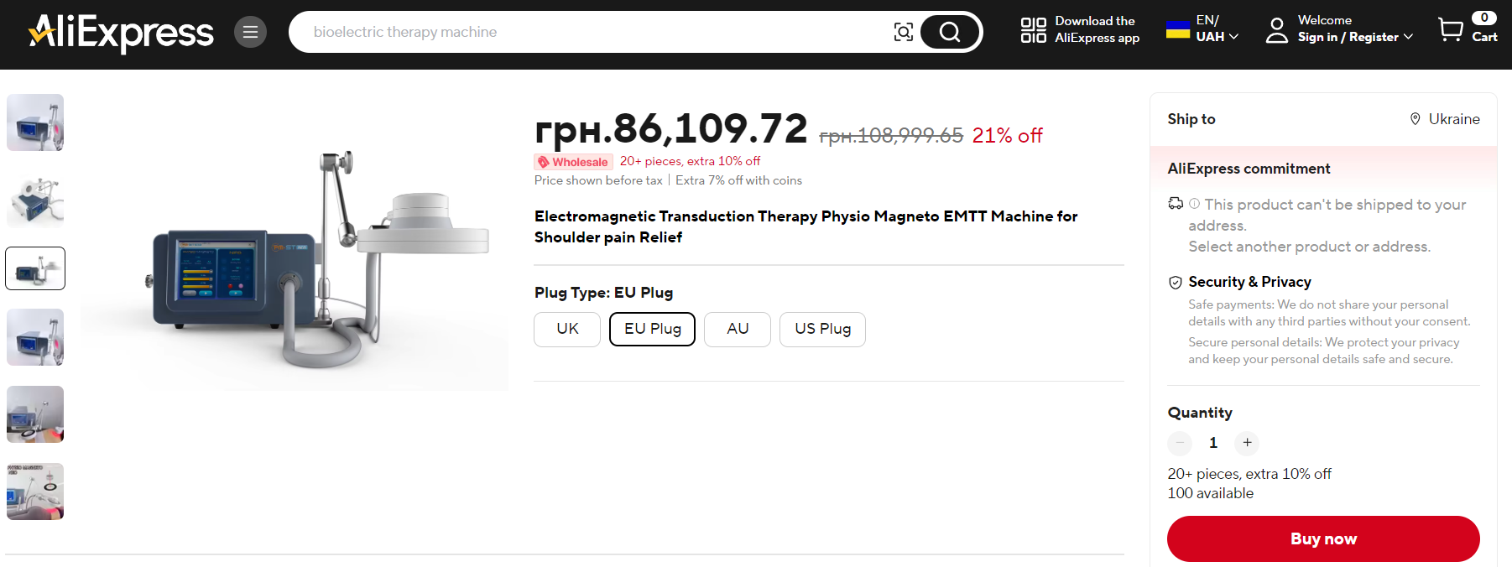Select the UK plug type option
1512x567 pixels.
click(567, 329)
